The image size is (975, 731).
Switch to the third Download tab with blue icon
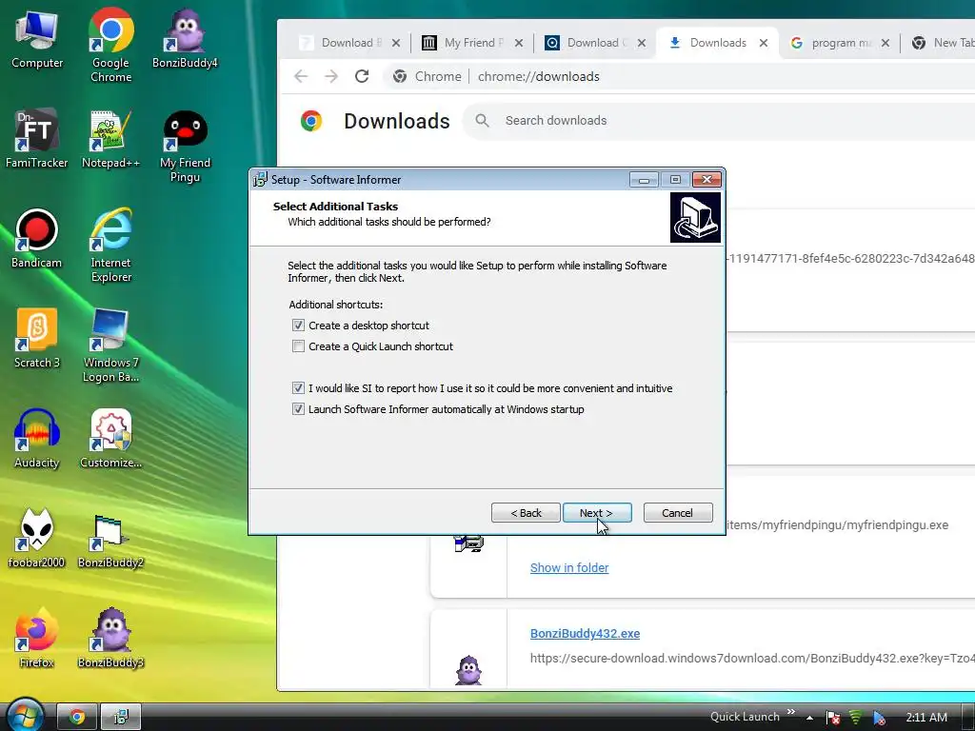[x=595, y=43]
